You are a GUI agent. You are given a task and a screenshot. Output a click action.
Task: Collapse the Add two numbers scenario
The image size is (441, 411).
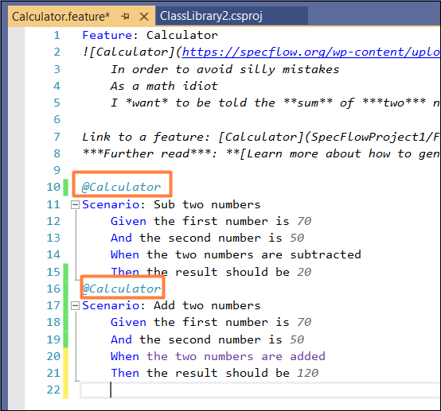[75, 306]
